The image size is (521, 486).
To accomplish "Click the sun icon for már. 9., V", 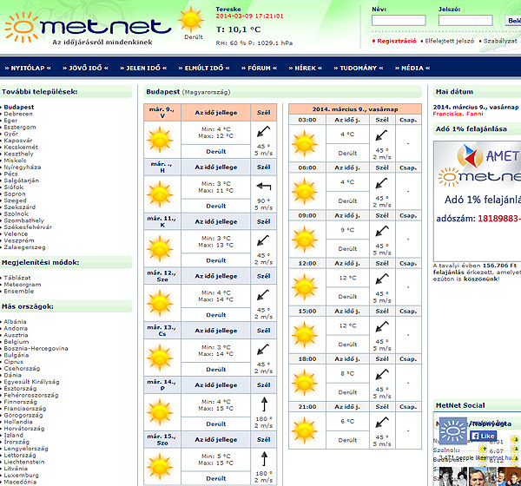I will pos(160,140).
